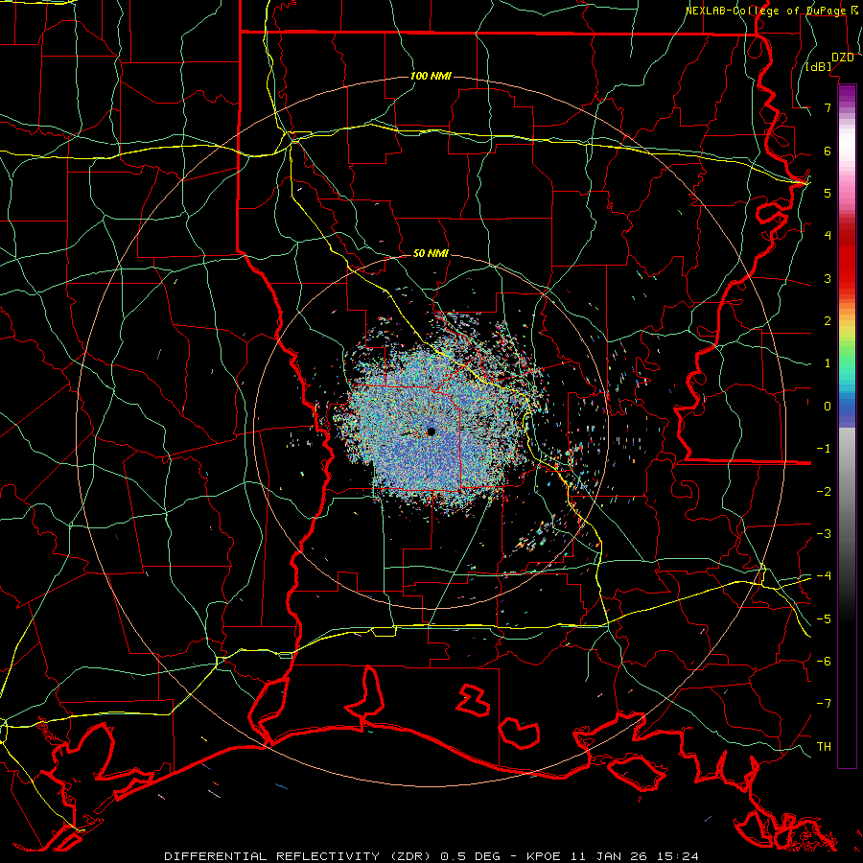Viewport: 863px width, 863px height.
Task: Click the '[dB]' units label
Action: pos(819,67)
